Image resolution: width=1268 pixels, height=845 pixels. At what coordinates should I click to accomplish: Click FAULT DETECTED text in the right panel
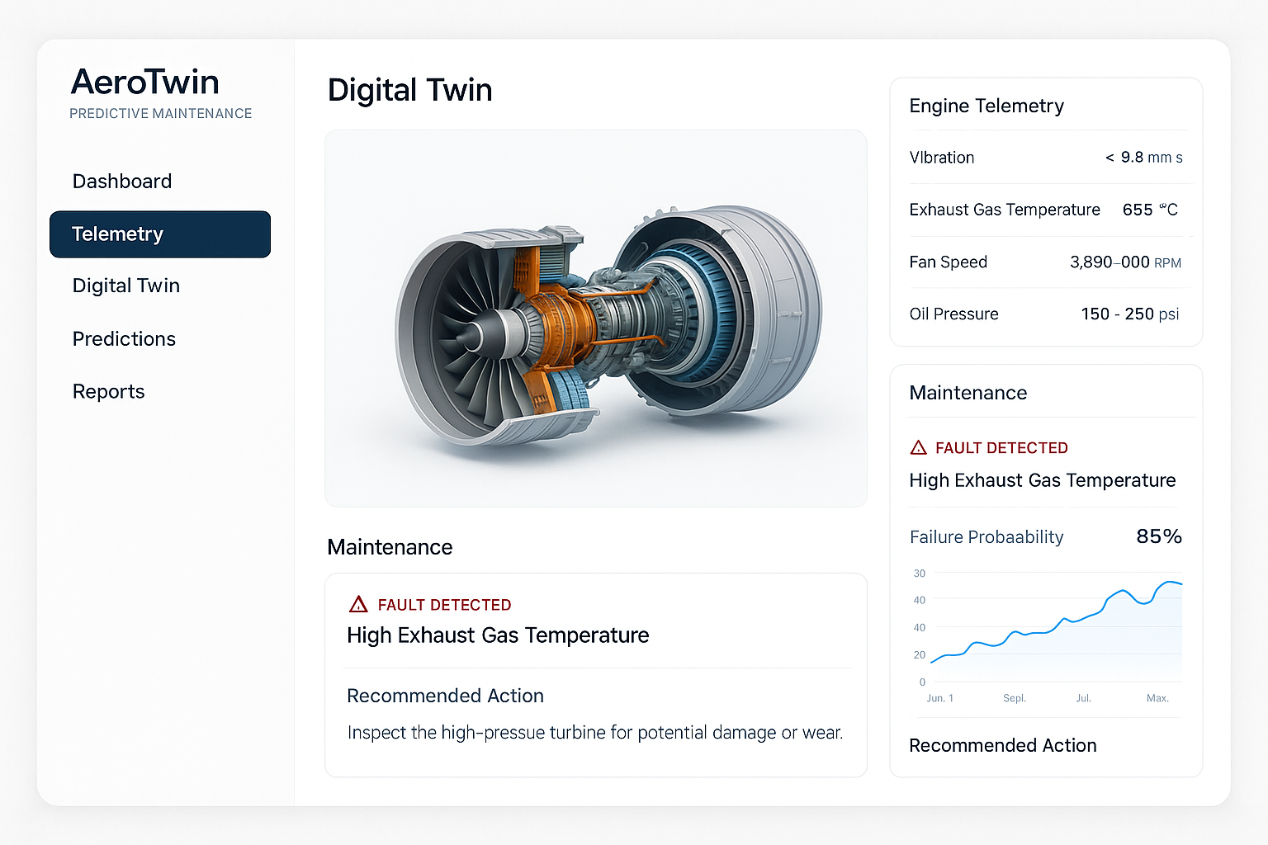pos(1001,448)
